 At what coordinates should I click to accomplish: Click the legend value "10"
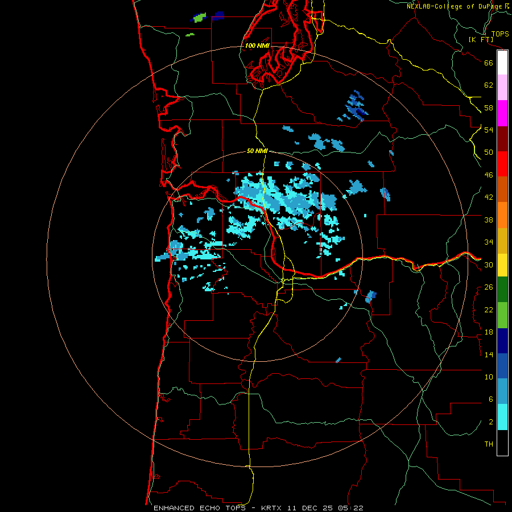(x=489, y=377)
